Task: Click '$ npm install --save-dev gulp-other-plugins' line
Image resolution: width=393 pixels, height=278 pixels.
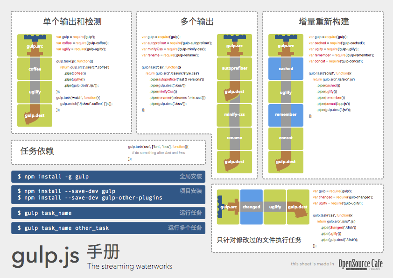Action: point(90,198)
